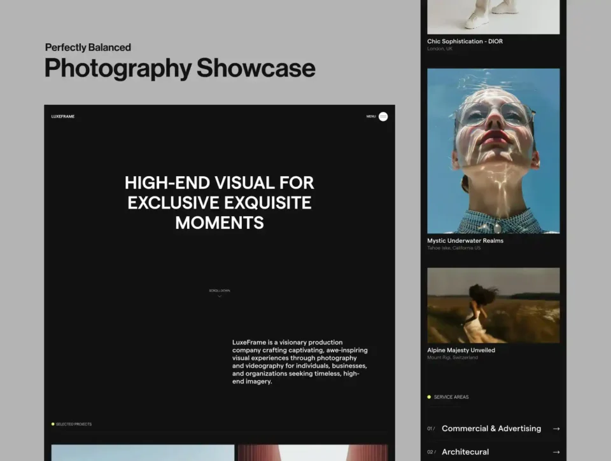Click the LUXEFRAME logo text

63,116
